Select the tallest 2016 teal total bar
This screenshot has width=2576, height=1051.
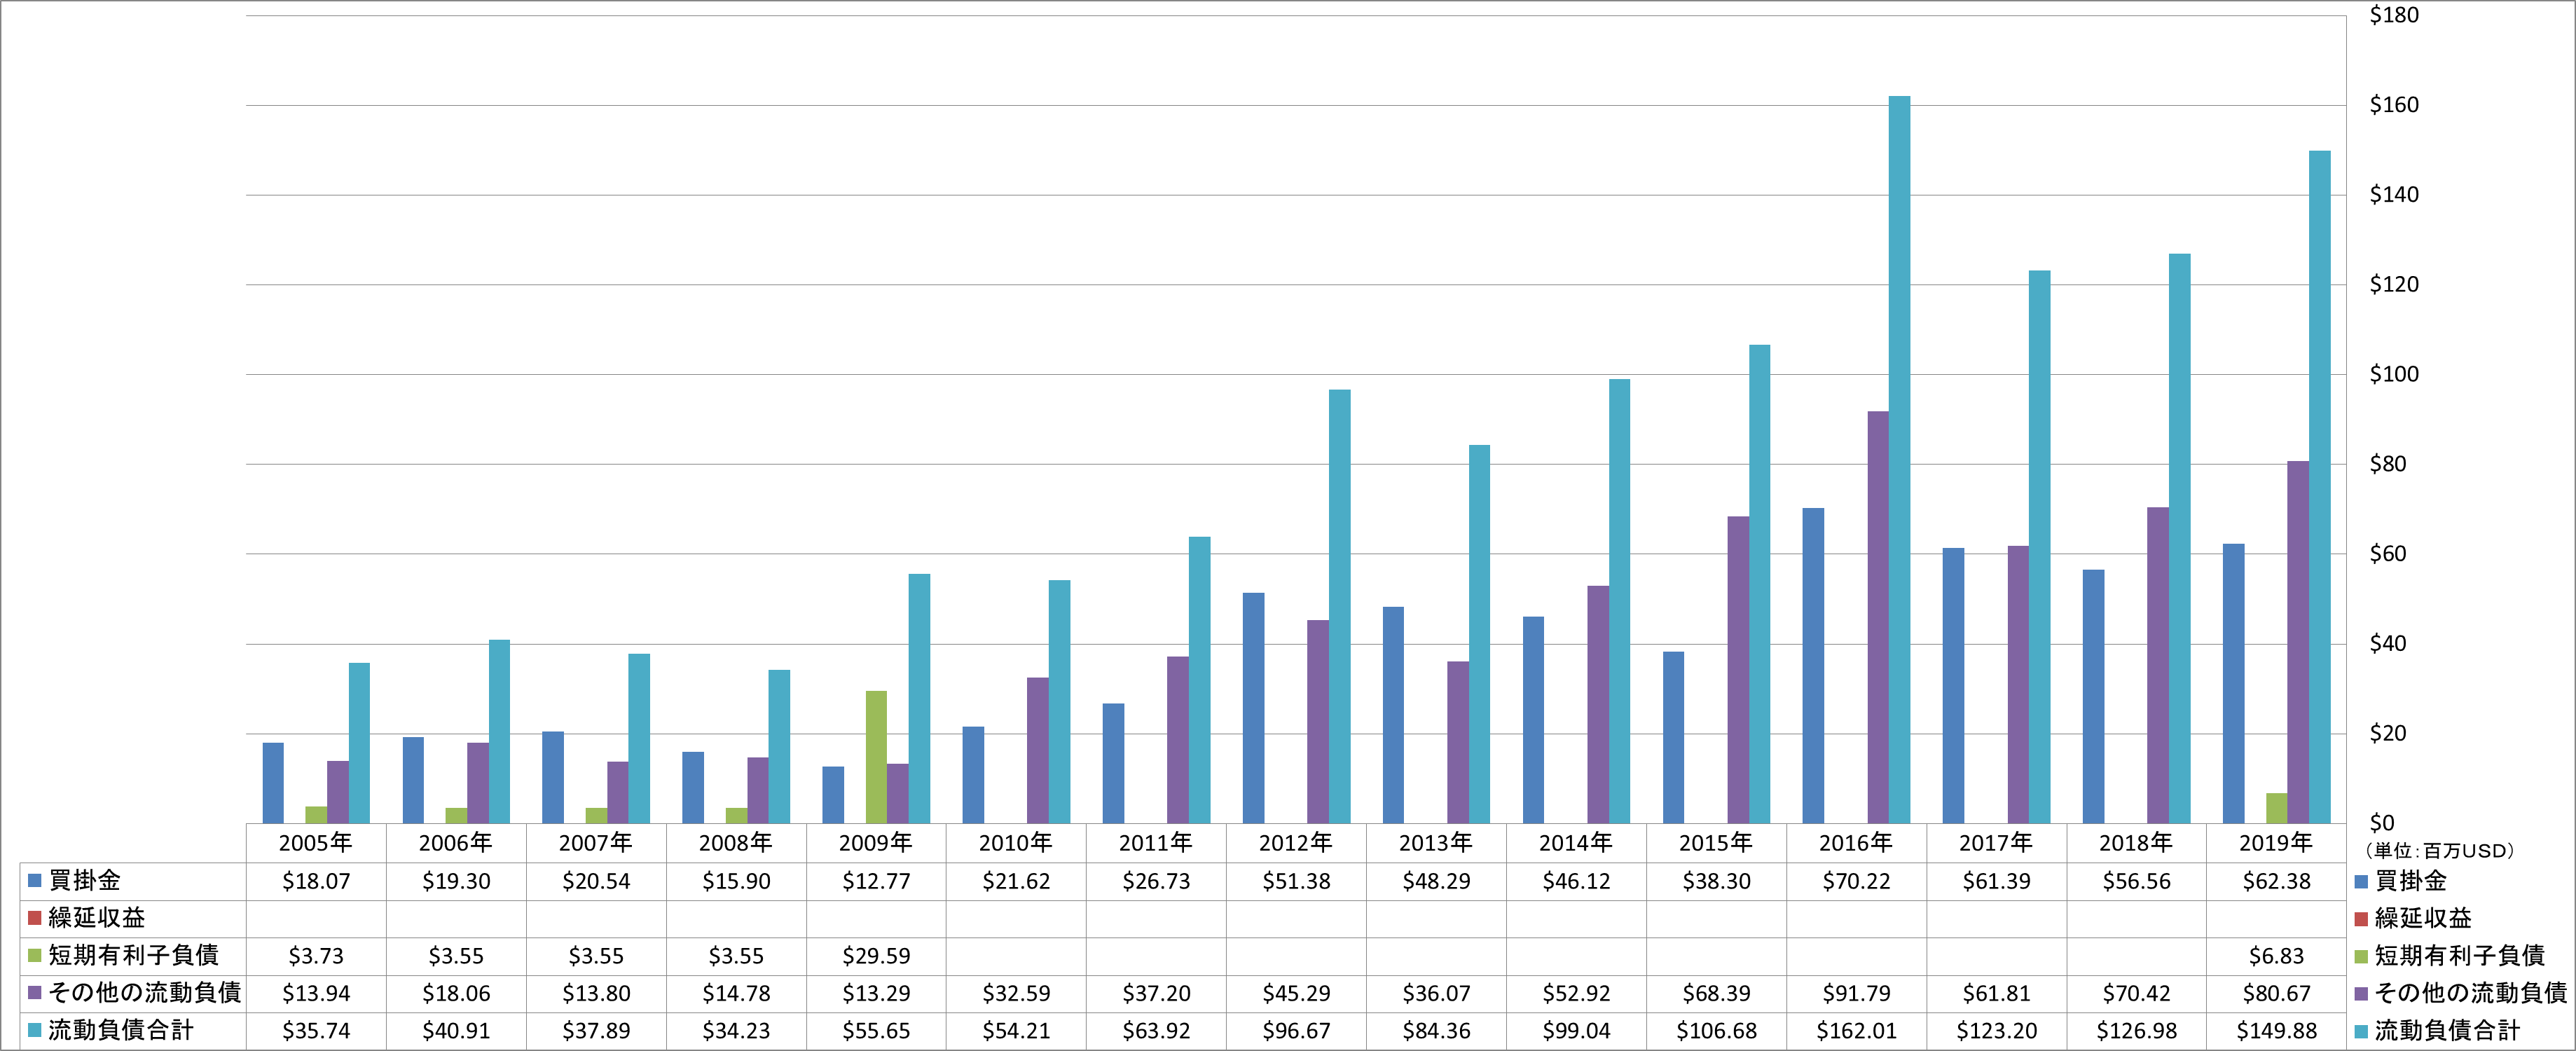(1899, 460)
